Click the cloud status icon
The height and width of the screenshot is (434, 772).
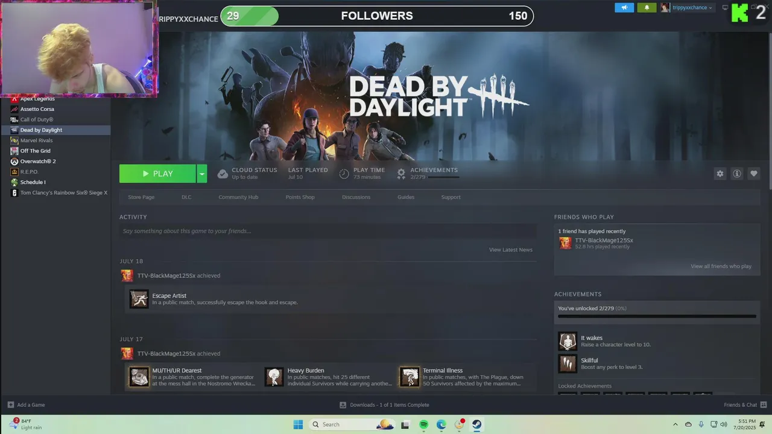tap(223, 174)
